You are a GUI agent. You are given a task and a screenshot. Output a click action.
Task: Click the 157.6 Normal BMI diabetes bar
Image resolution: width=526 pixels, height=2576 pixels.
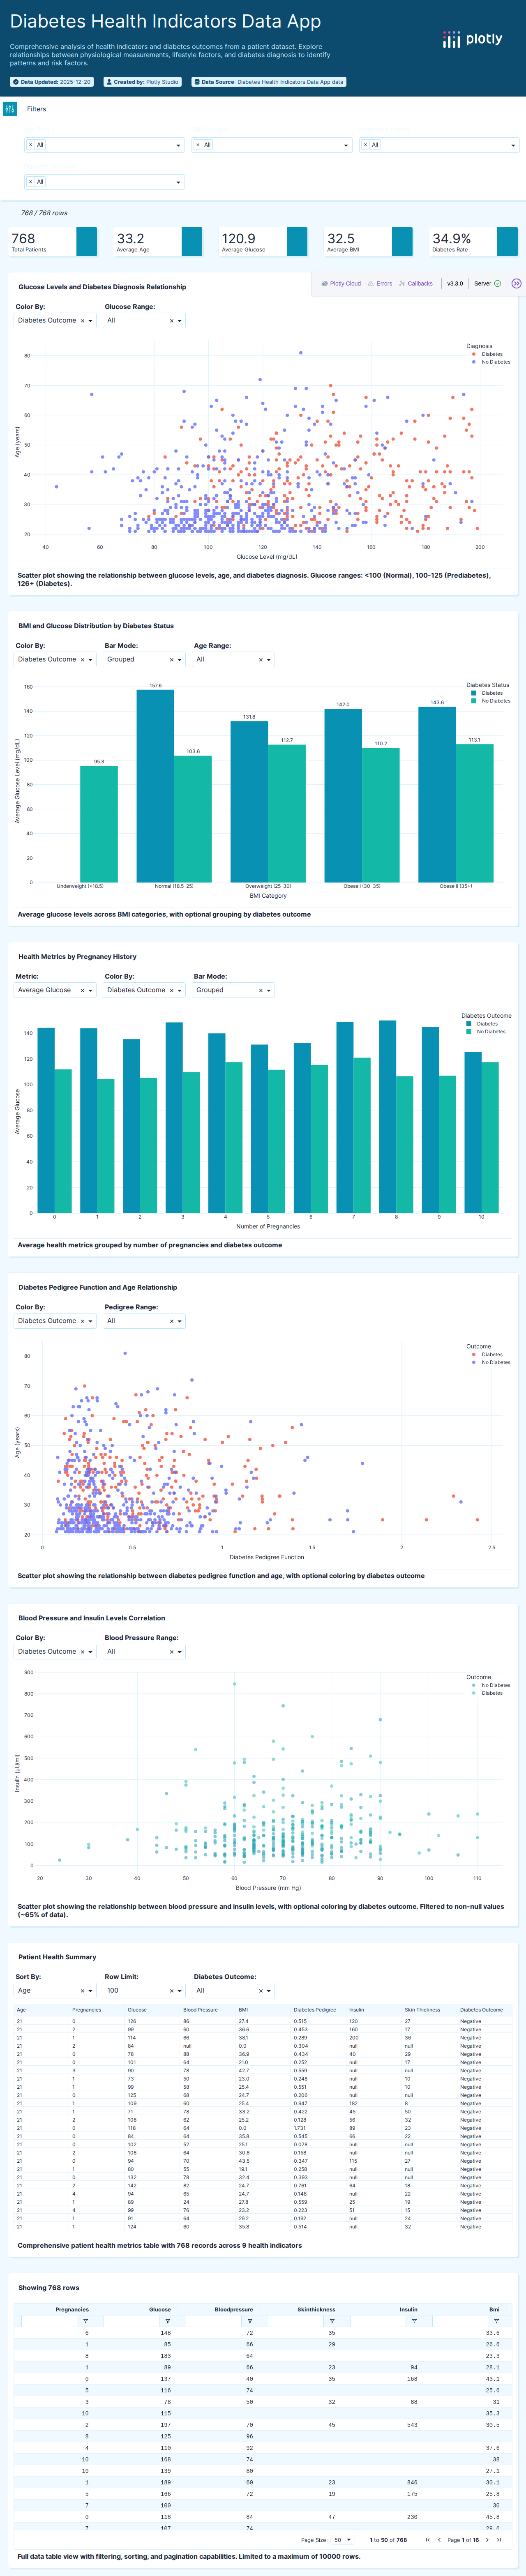[155, 786]
